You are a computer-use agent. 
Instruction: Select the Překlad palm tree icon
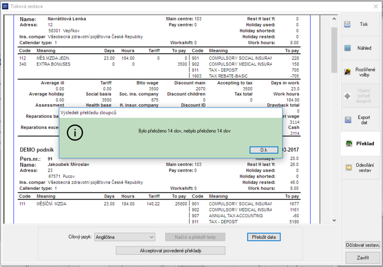tap(349, 144)
